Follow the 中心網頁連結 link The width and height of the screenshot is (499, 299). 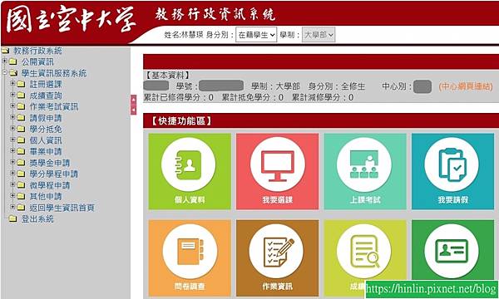coord(465,86)
